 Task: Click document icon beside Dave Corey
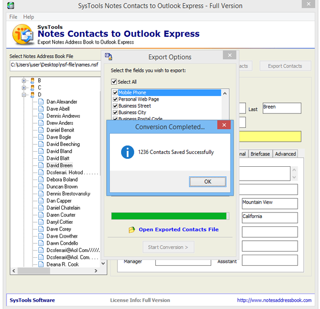41,229
